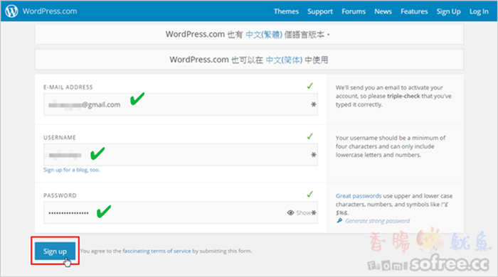The width and height of the screenshot is (498, 277).
Task: Click the blue Sign up button
Action: (x=55, y=251)
